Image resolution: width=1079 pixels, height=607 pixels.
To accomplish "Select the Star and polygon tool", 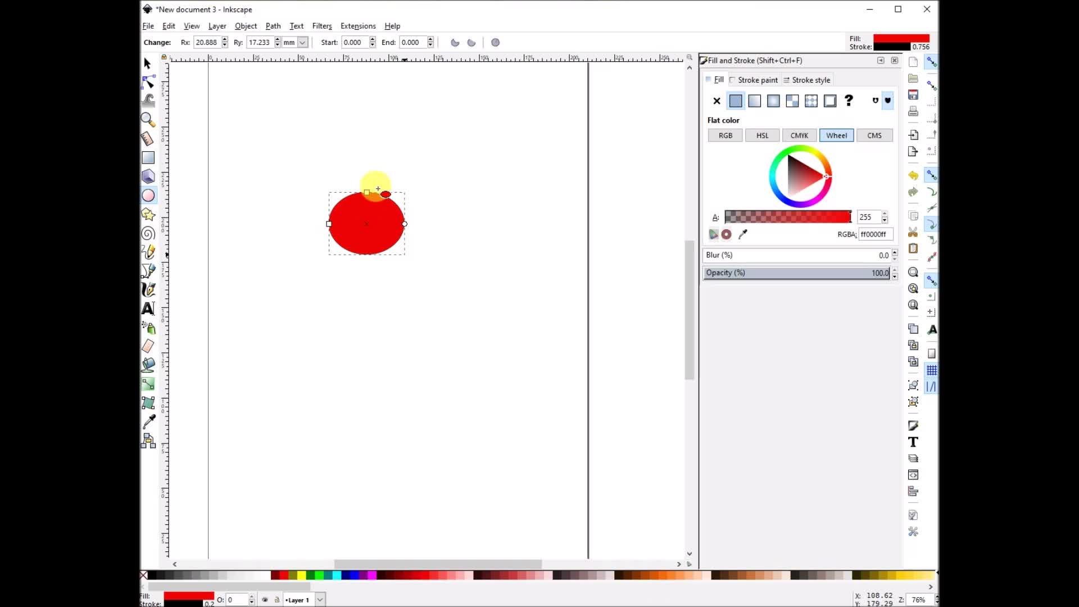I will tap(148, 214).
